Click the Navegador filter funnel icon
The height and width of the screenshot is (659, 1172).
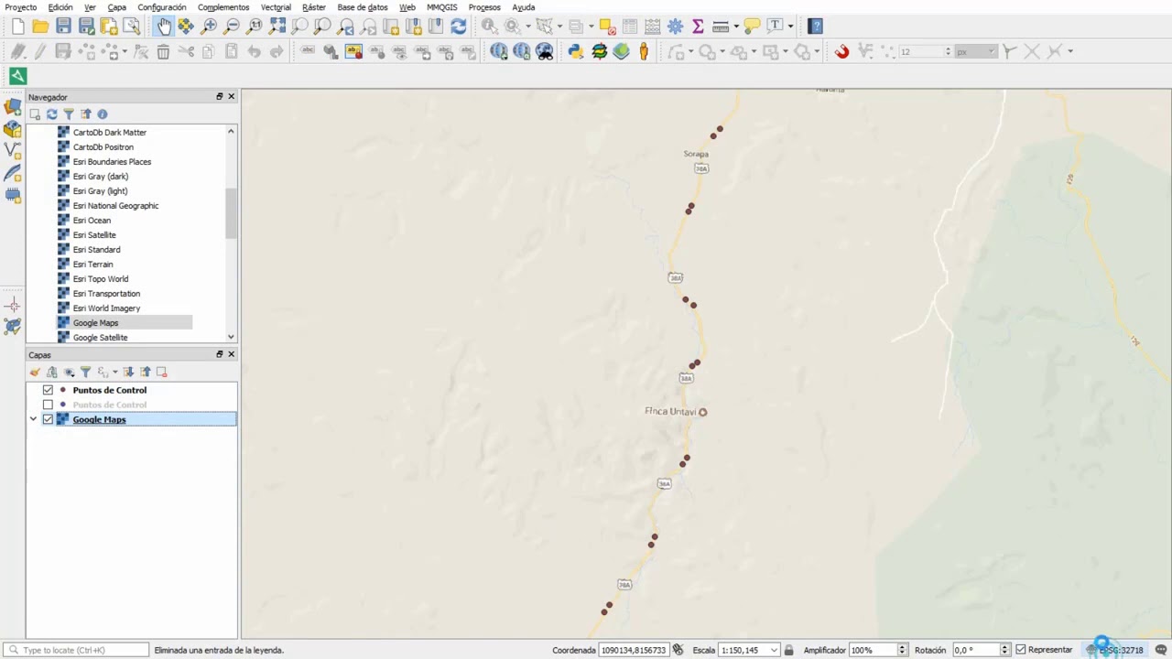pyautogui.click(x=69, y=114)
